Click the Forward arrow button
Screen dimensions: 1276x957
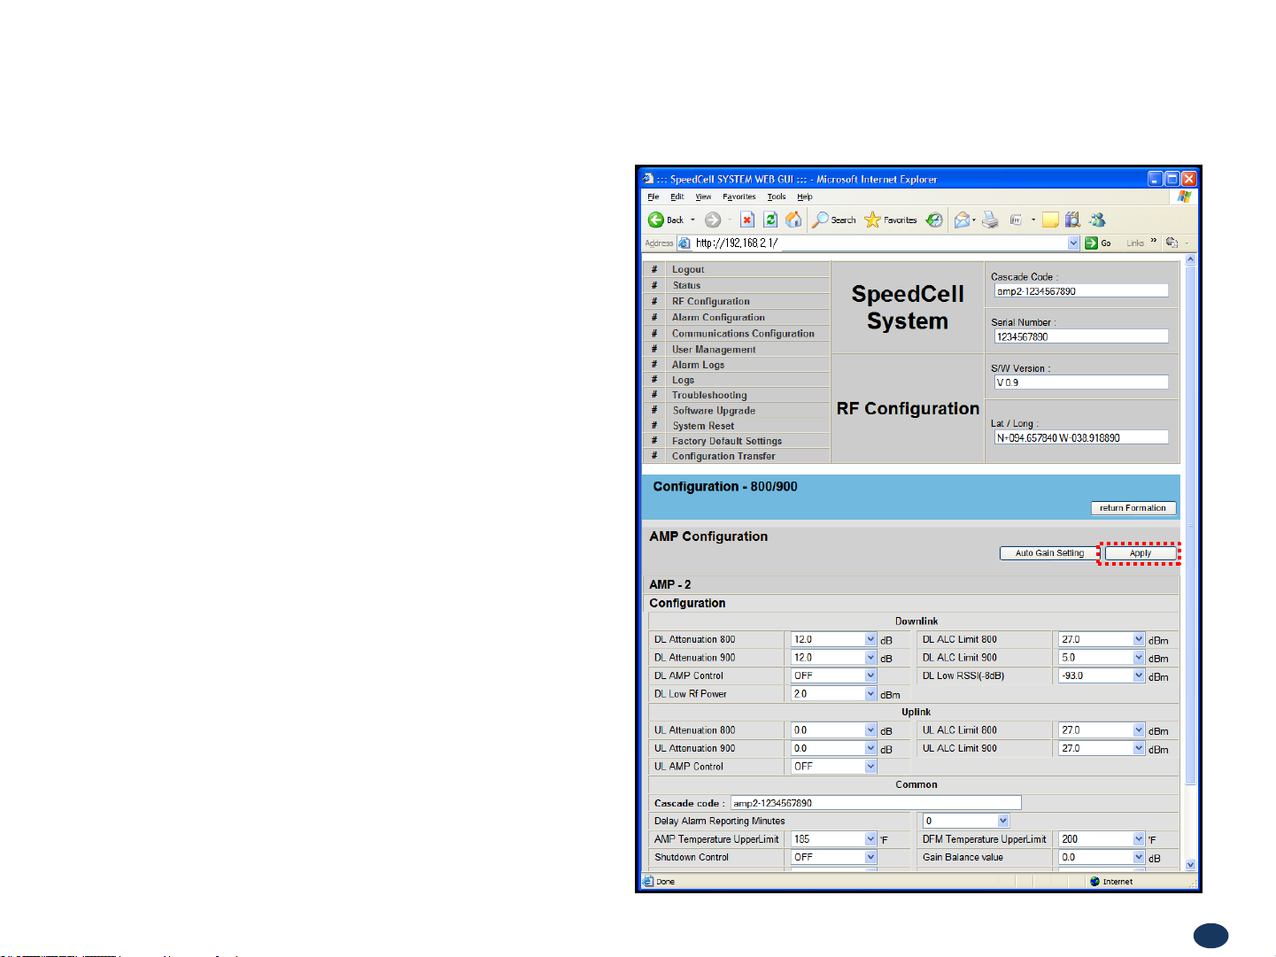(x=712, y=220)
